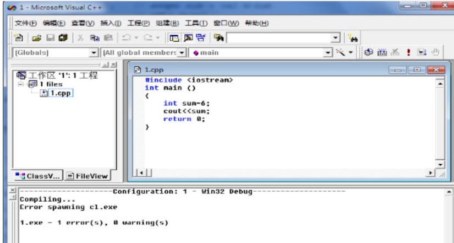Open the Find combo box dropdown arrow

click(x=335, y=37)
